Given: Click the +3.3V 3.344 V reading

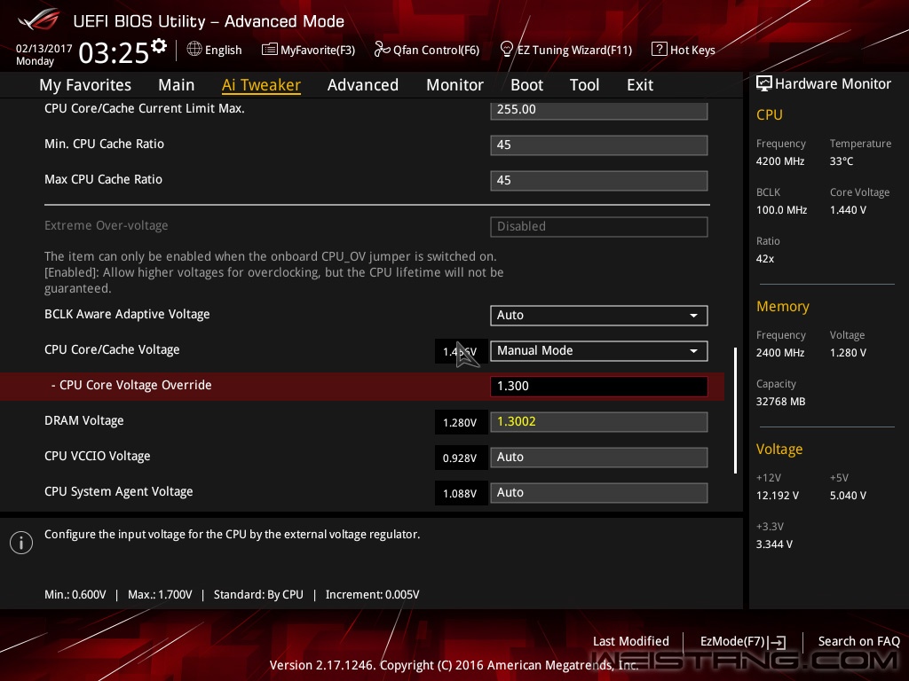Looking at the screenshot, I should [x=774, y=544].
